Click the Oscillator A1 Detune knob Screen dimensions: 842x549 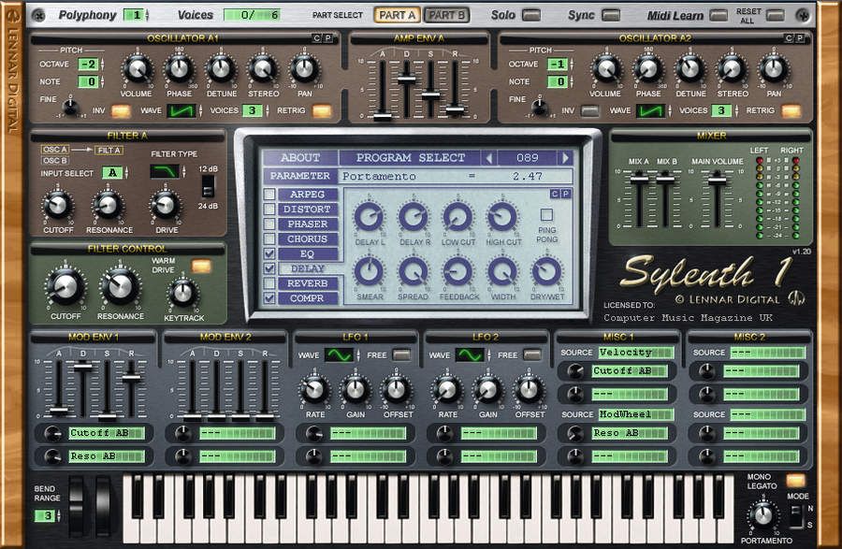tap(221, 70)
